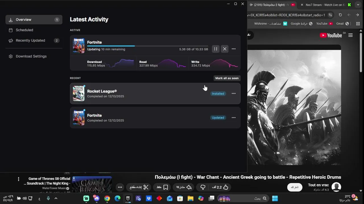Image resolution: width=364 pixels, height=204 pixels.
Task: Open Google Chrome from the taskbar
Action: [x=107, y=198]
